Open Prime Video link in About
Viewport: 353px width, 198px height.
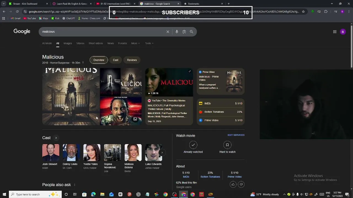click(x=234, y=177)
